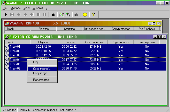Click Playtime header in YAMAHA window
This screenshot has height=112, width=170.
click(x=43, y=29)
